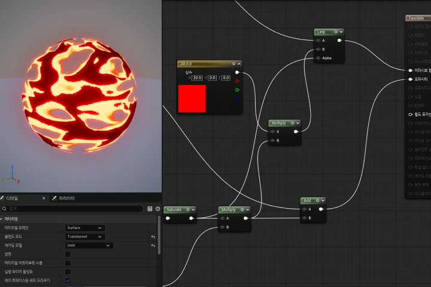Viewport: 431px width, 287px height.
Task: Collapse the Lerp node with its chevron
Action: [x=341, y=32]
